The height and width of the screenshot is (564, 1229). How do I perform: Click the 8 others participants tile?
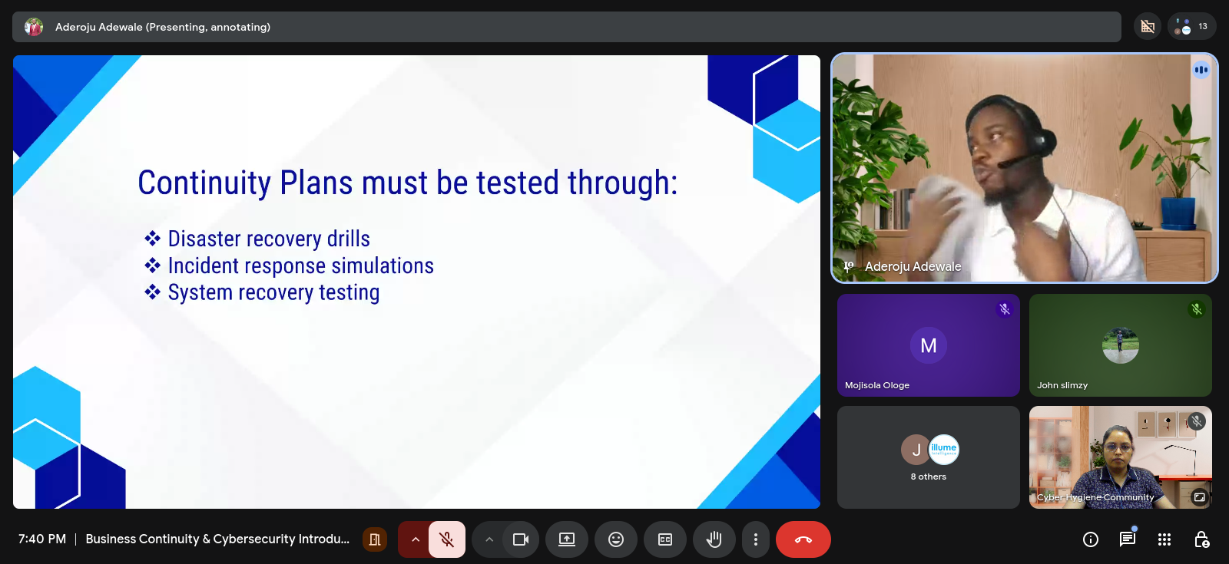(x=929, y=457)
